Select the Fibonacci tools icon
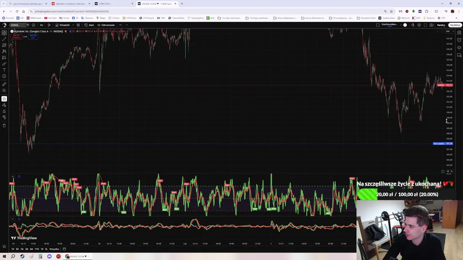 pyautogui.click(x=4, y=45)
